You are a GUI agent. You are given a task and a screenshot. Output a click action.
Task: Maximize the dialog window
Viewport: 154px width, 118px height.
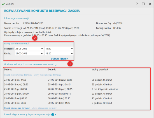click(x=143, y=4)
